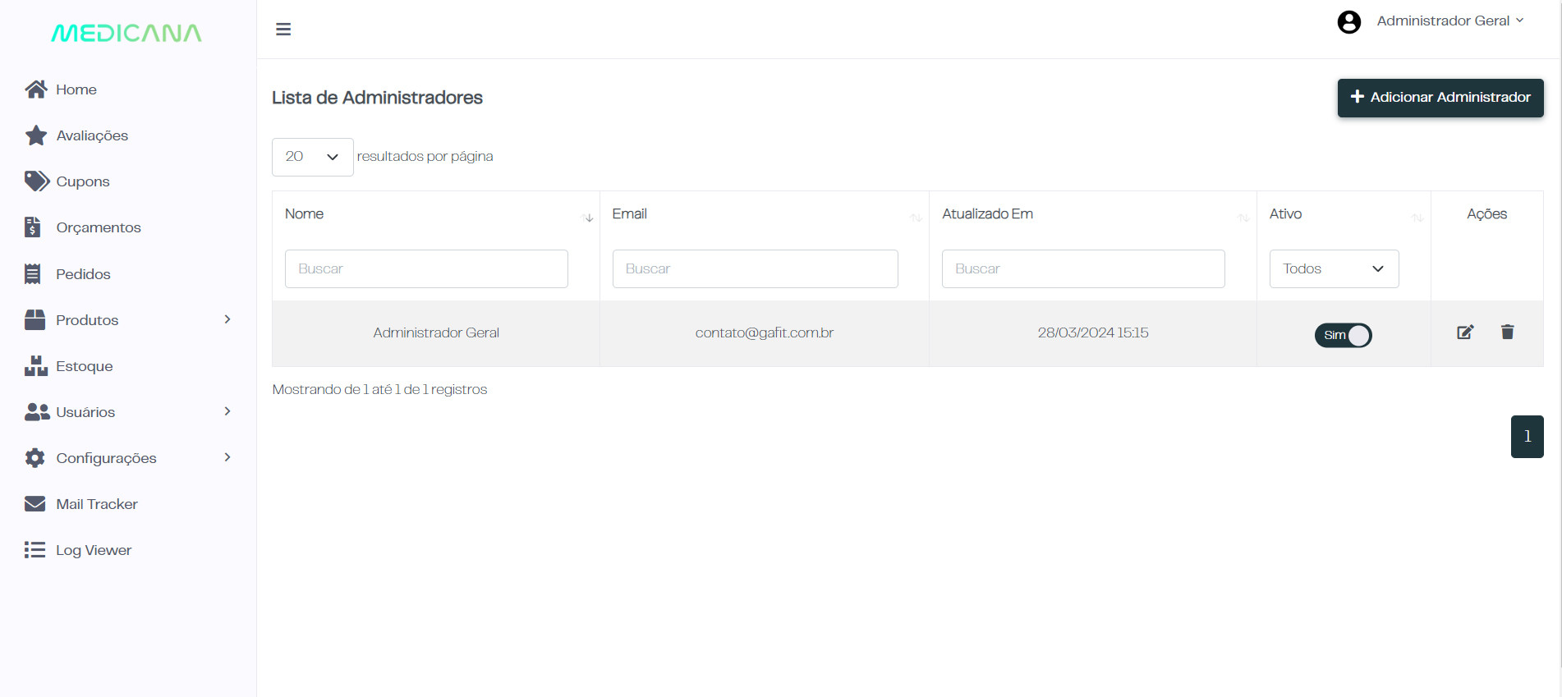Open the Log Viewer menu item

[94, 550]
